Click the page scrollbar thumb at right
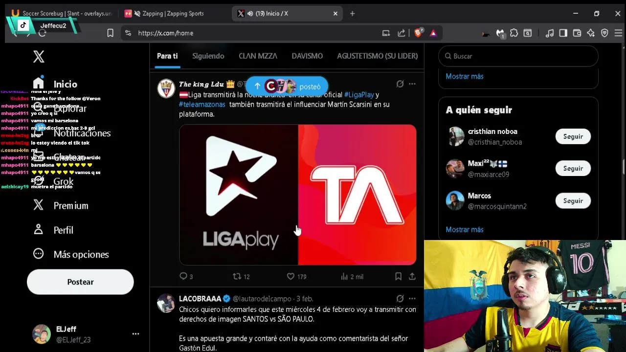 pos(623,166)
